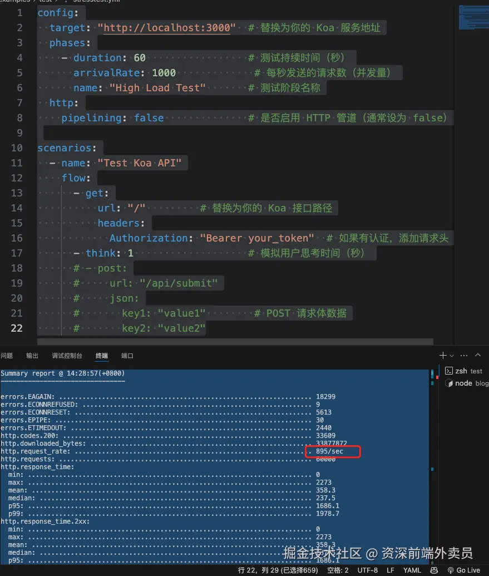Click the duration value 60
The height and width of the screenshot is (576, 489).
click(x=140, y=58)
